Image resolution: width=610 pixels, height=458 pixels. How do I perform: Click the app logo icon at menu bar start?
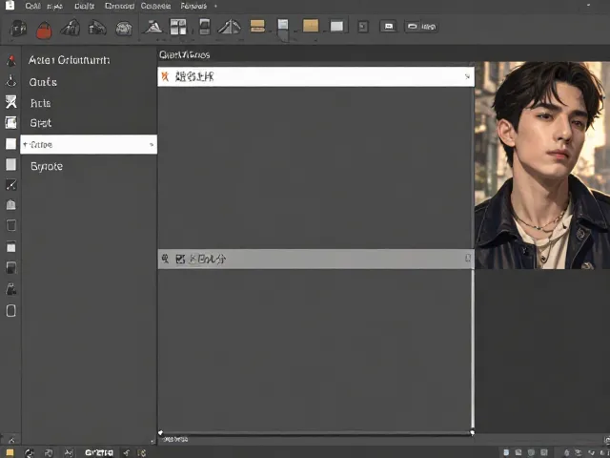point(10,5)
